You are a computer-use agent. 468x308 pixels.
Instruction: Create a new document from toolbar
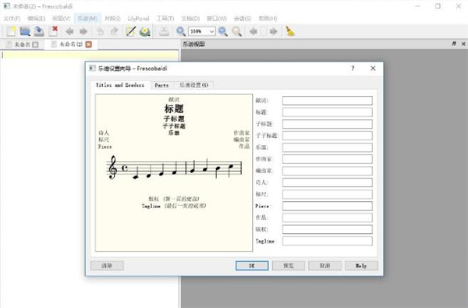click(12, 31)
